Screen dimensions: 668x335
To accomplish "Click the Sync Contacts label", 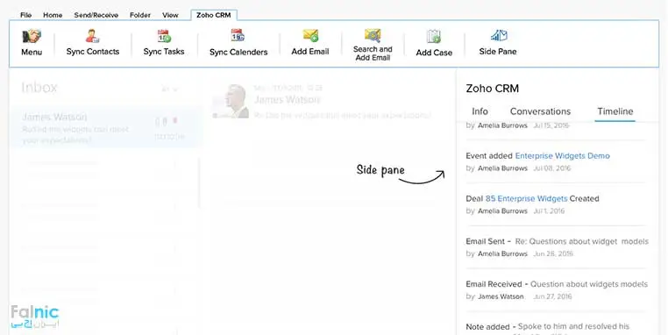I will 92,52.
